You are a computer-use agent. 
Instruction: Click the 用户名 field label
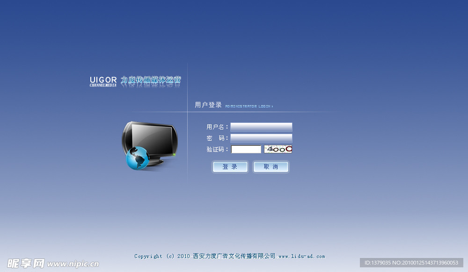click(217, 127)
